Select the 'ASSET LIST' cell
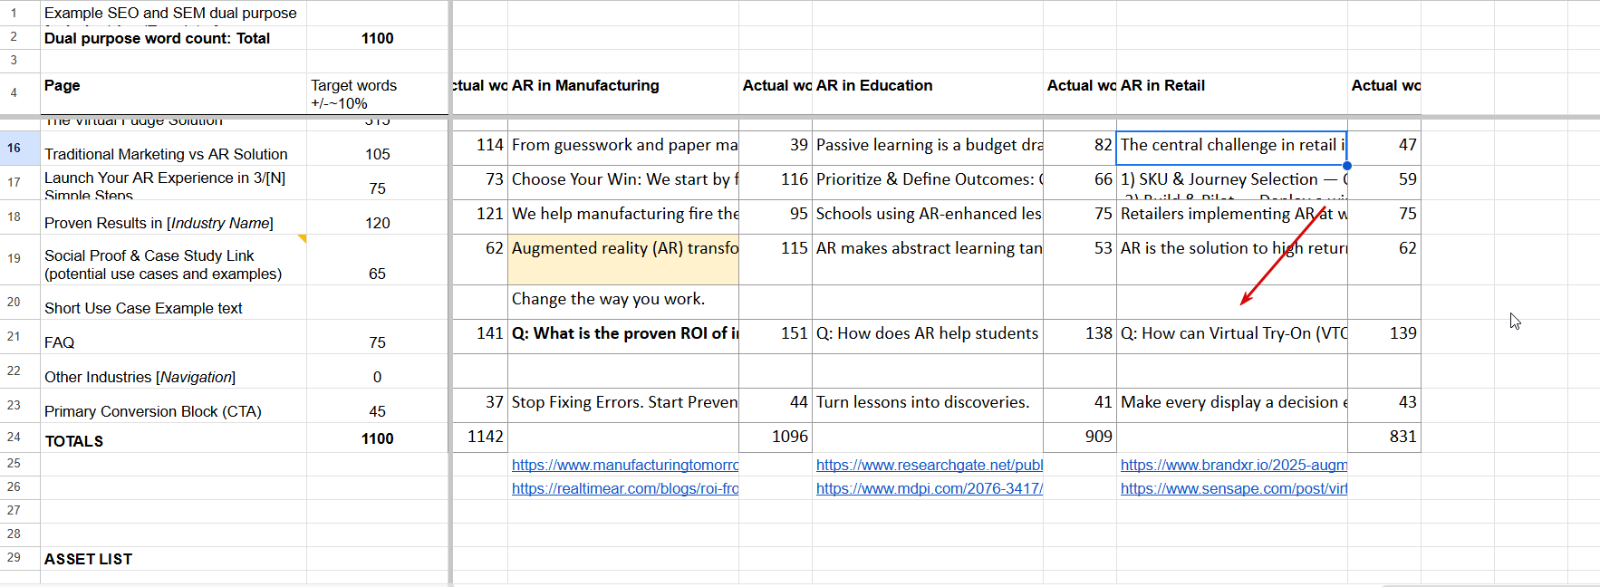 (x=174, y=559)
